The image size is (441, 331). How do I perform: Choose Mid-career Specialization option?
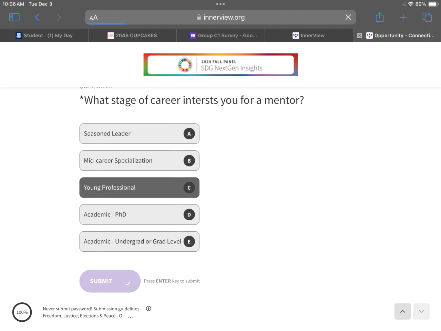(139, 161)
